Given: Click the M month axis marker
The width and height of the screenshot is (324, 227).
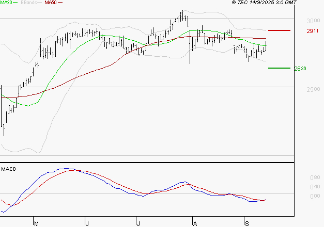Looking at the screenshot, I should point(36,223).
